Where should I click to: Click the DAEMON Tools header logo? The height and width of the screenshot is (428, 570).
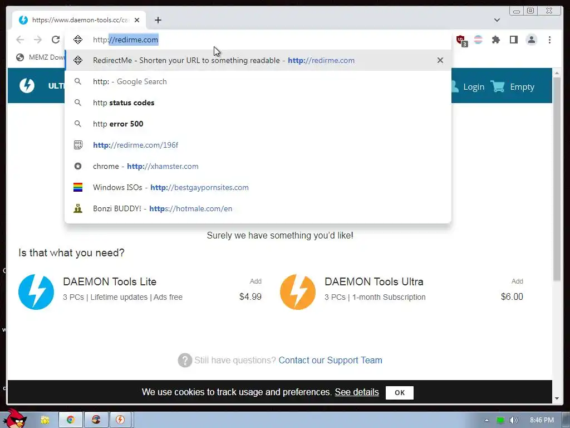27,86
